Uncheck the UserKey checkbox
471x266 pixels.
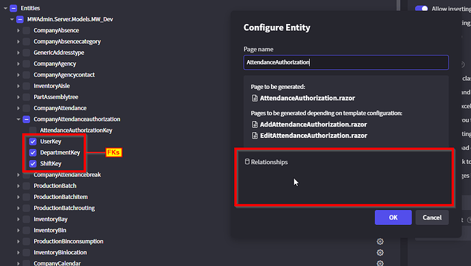33,142
